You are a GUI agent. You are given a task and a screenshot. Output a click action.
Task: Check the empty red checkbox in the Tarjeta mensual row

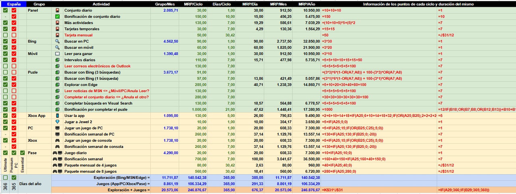pos(14,35)
